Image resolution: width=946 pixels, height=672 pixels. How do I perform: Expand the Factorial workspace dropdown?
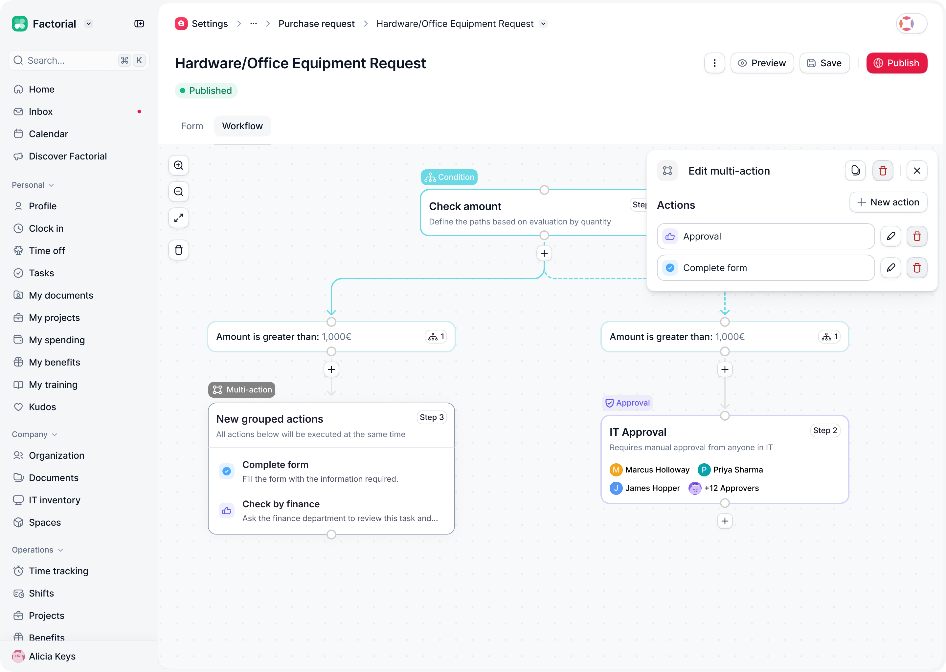pyautogui.click(x=89, y=24)
